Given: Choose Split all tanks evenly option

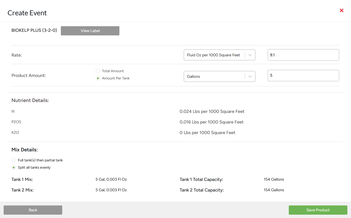Looking at the screenshot, I should (x=14, y=168).
